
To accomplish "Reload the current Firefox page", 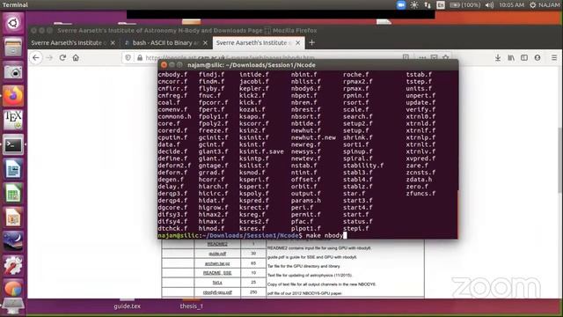I will coord(62,57).
